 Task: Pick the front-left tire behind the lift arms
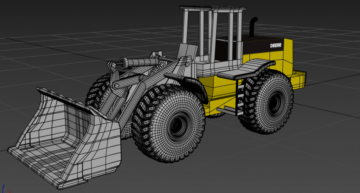pyautogui.click(x=97, y=92)
